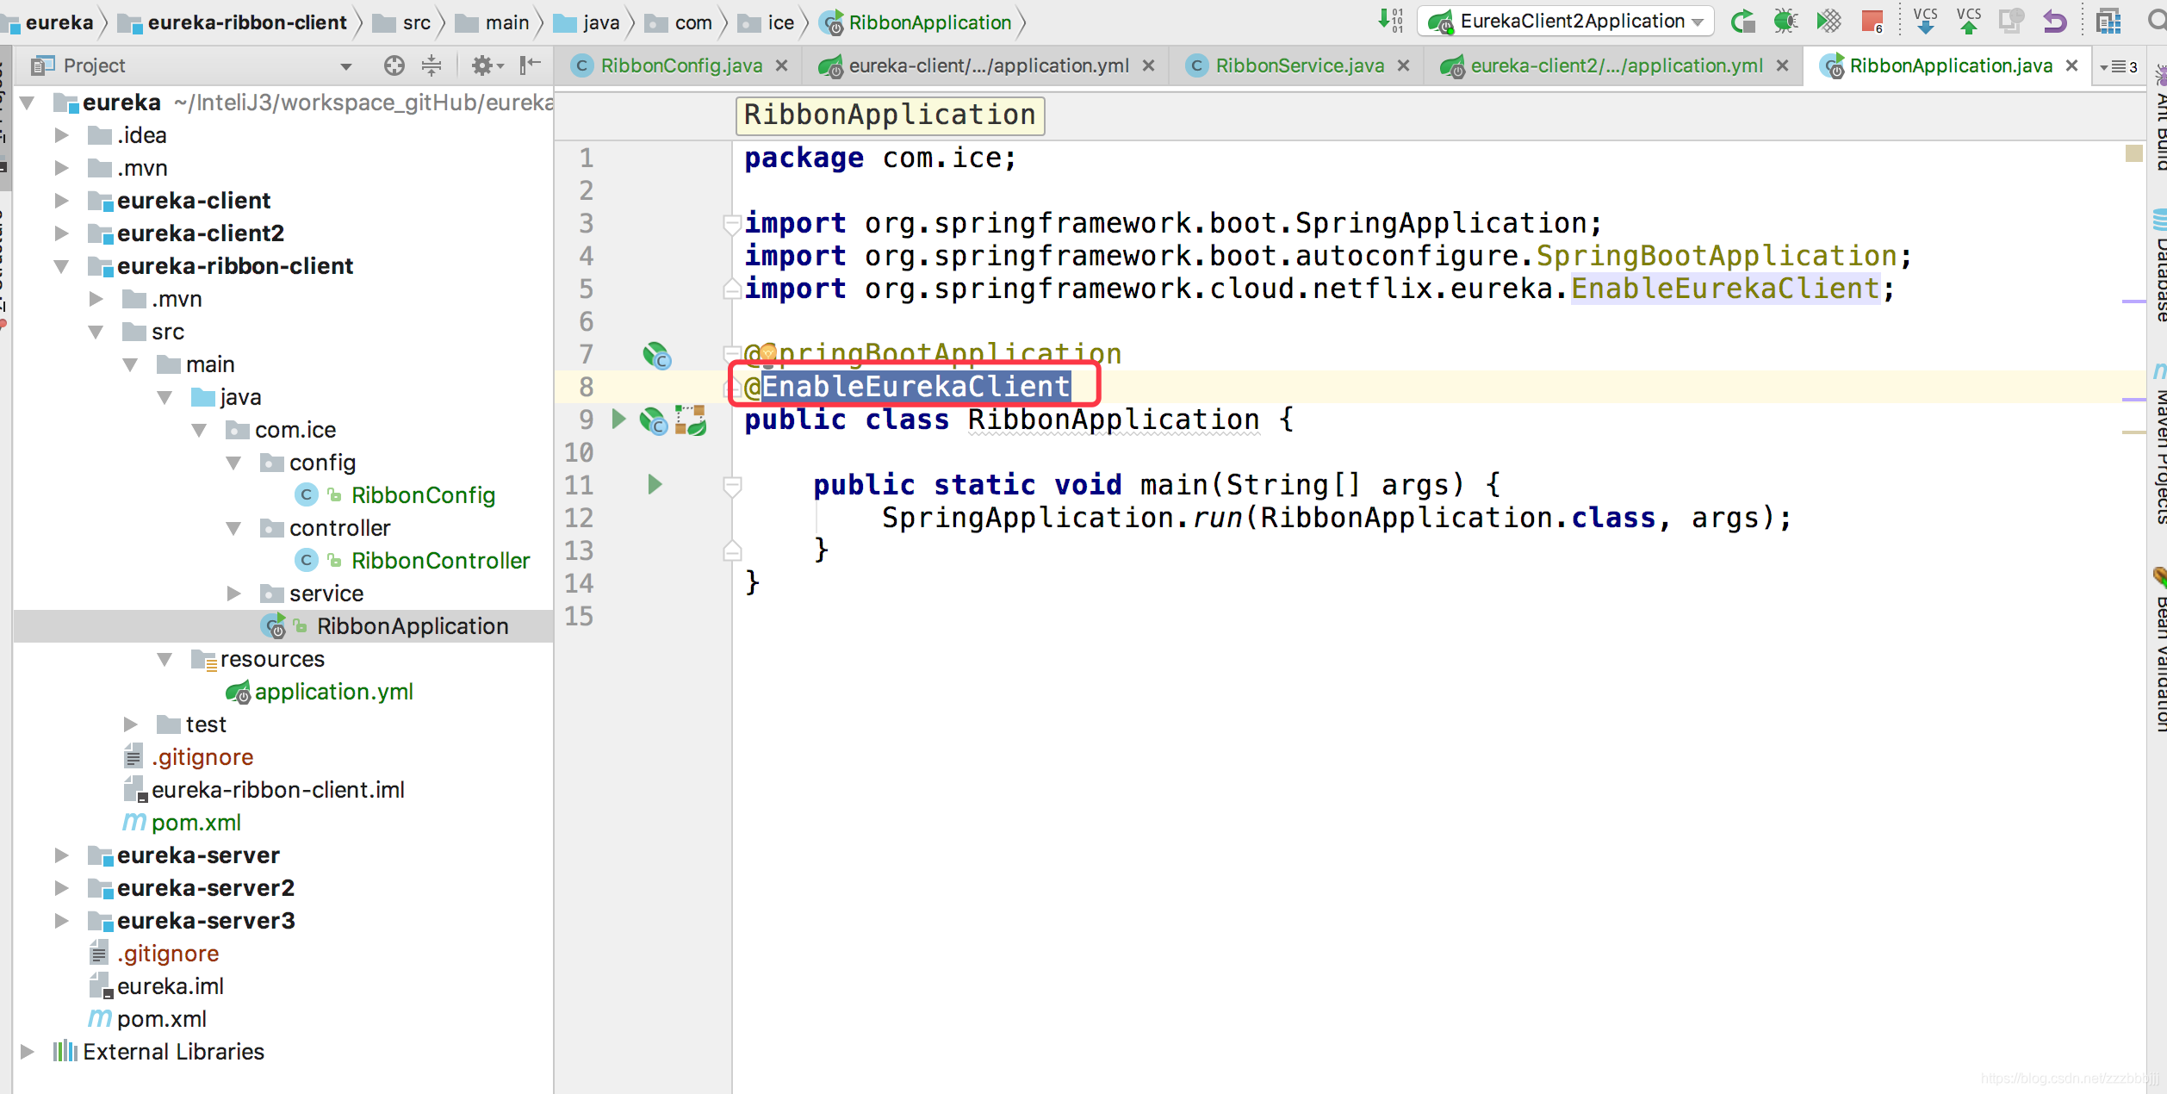Click the Show History clock icon

[2011, 22]
